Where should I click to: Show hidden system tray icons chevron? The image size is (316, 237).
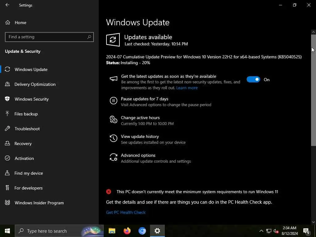pos(261,231)
